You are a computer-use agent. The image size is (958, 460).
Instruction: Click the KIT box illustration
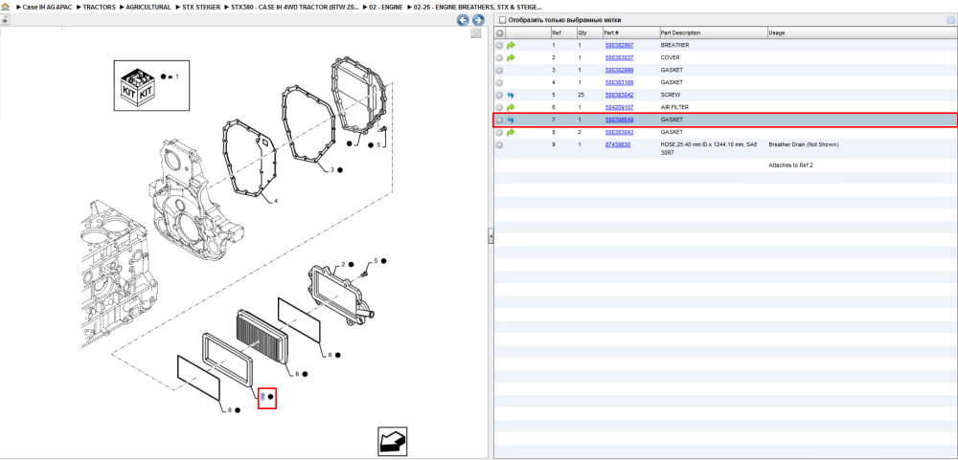[x=137, y=85]
